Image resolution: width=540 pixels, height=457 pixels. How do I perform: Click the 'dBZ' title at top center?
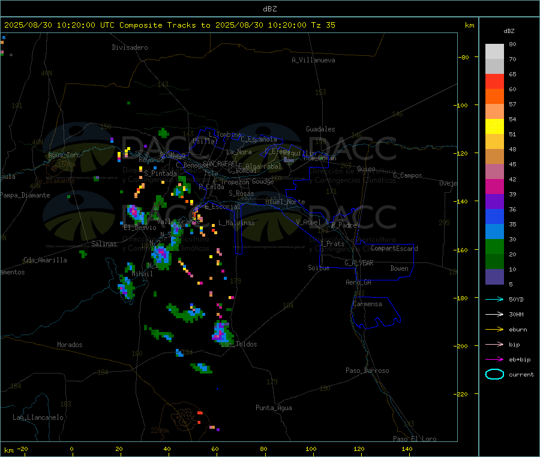[269, 9]
